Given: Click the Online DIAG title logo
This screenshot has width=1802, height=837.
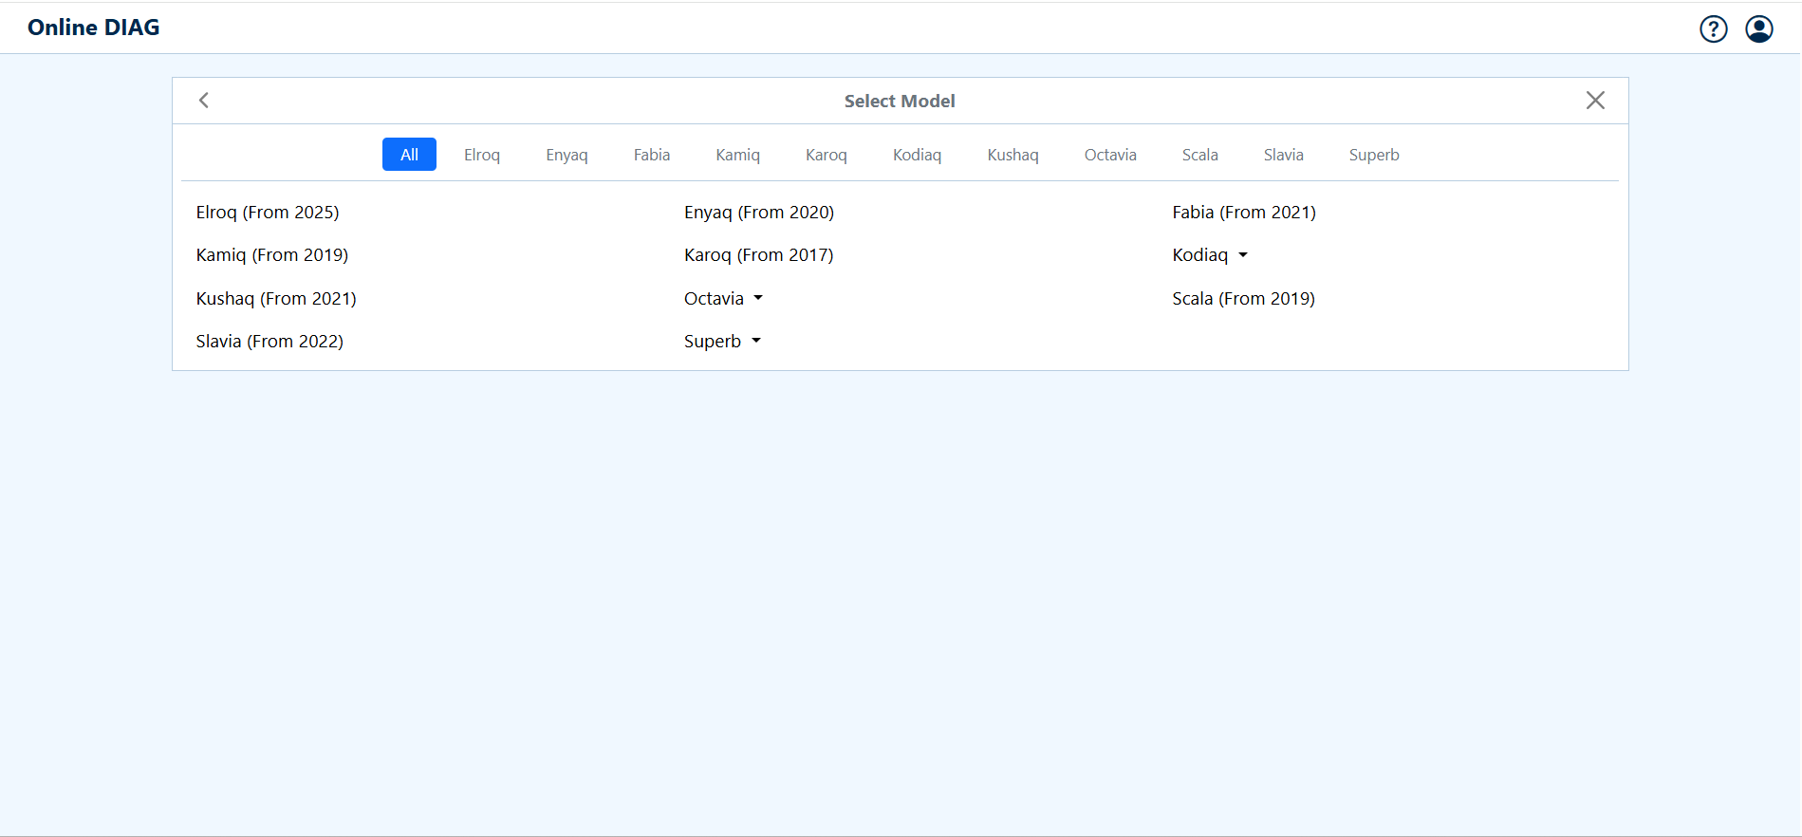Looking at the screenshot, I should point(94,28).
